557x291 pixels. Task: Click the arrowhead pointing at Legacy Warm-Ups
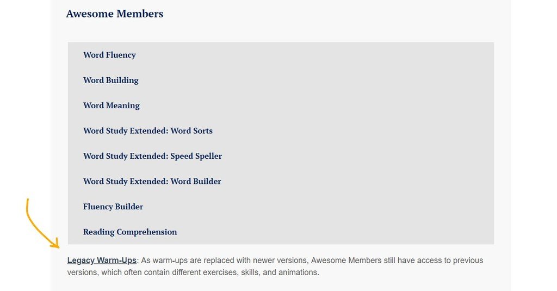click(x=55, y=243)
